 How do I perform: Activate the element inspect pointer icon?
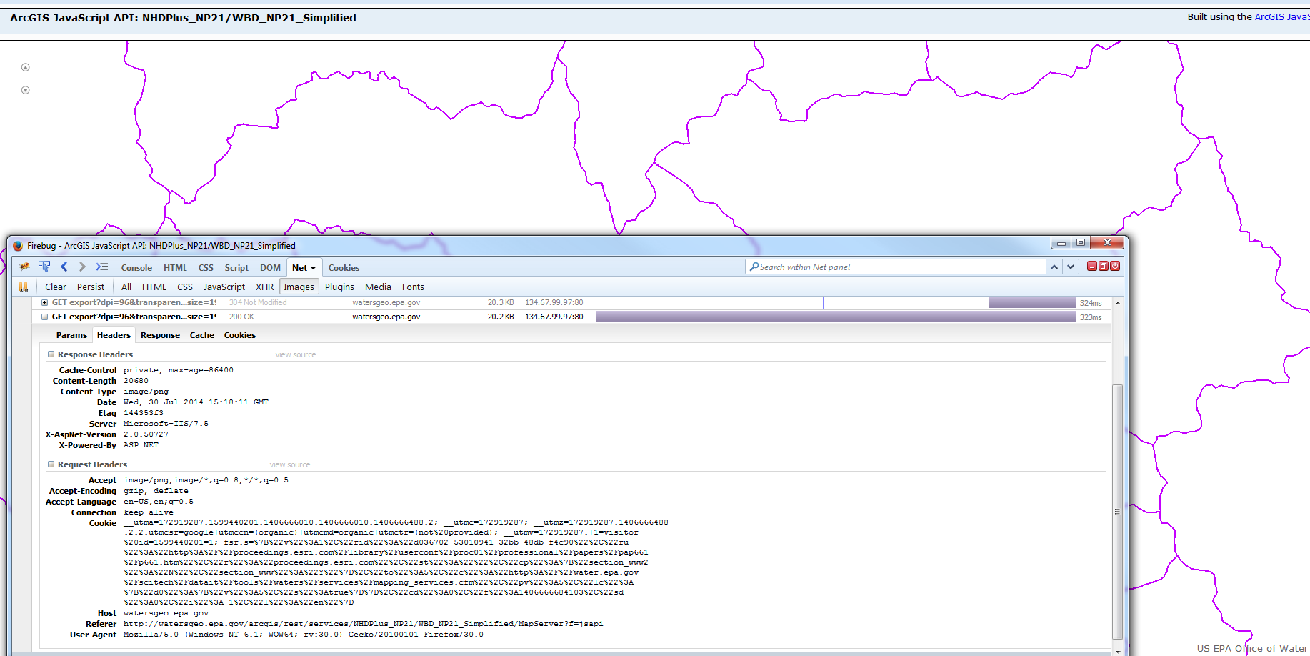click(44, 267)
